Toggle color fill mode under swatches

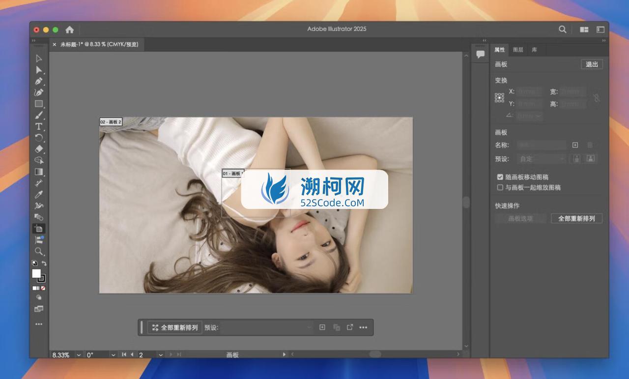35,288
